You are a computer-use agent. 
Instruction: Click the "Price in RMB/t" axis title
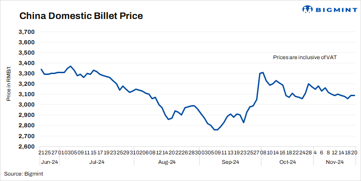(9, 81)
